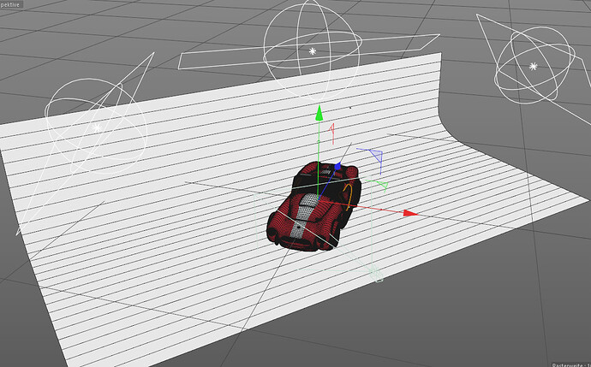Grab the red X-axis arrow tip
This screenshot has width=591, height=367.
[x=411, y=213]
